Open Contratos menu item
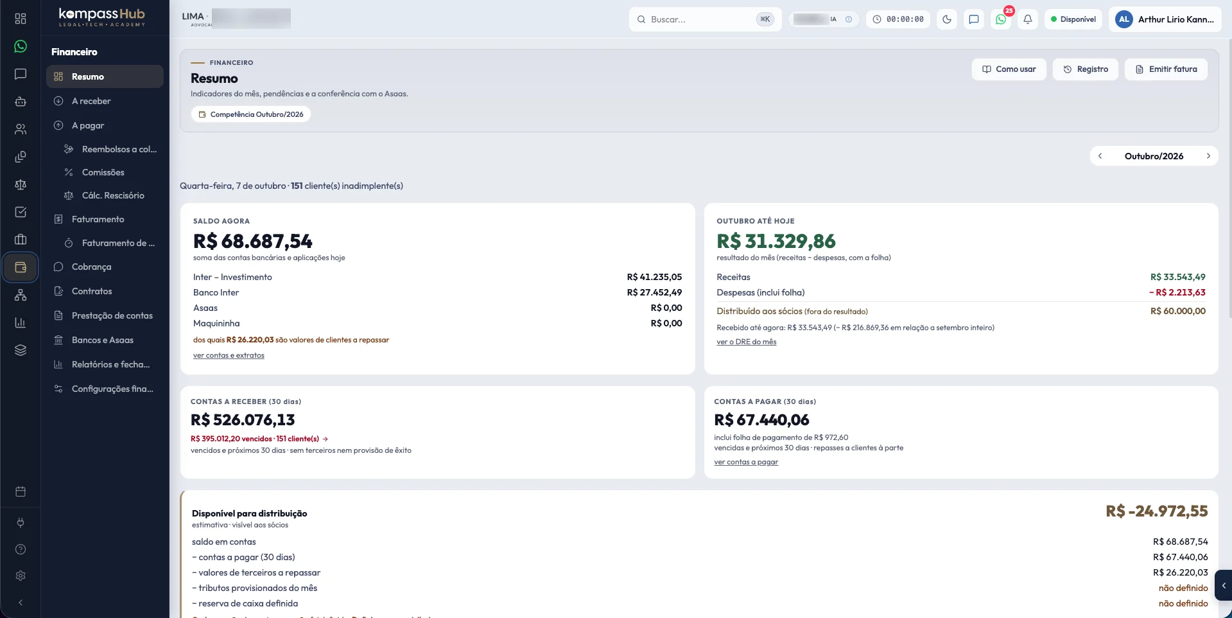The image size is (1232, 618). [105, 291]
